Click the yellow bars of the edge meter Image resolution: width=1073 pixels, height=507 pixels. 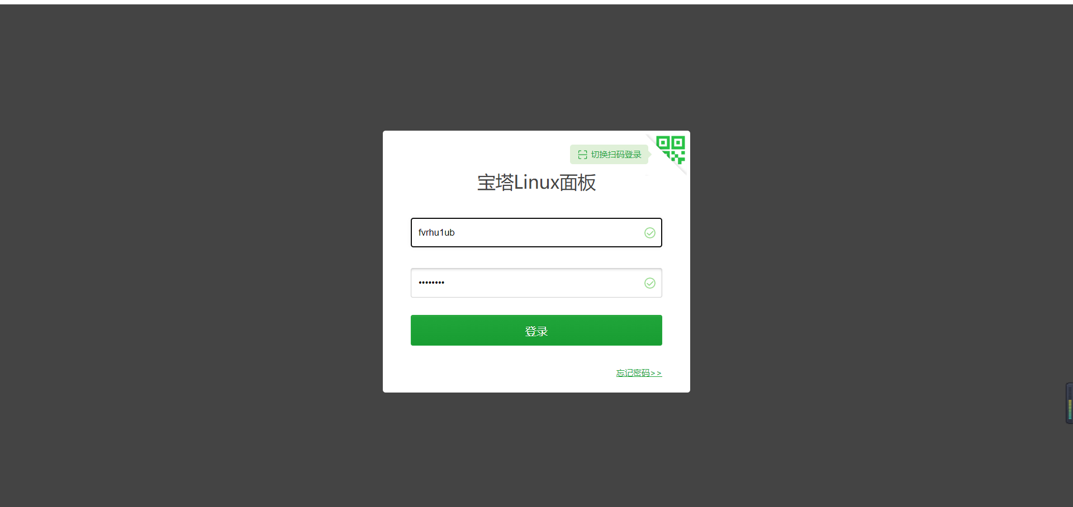(x=1070, y=402)
